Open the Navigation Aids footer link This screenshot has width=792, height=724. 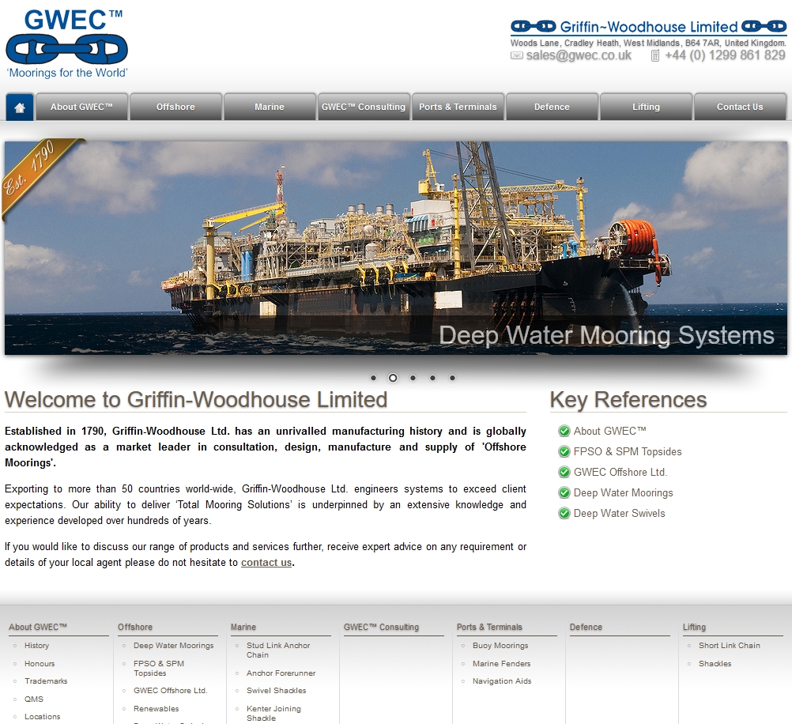[x=502, y=681]
